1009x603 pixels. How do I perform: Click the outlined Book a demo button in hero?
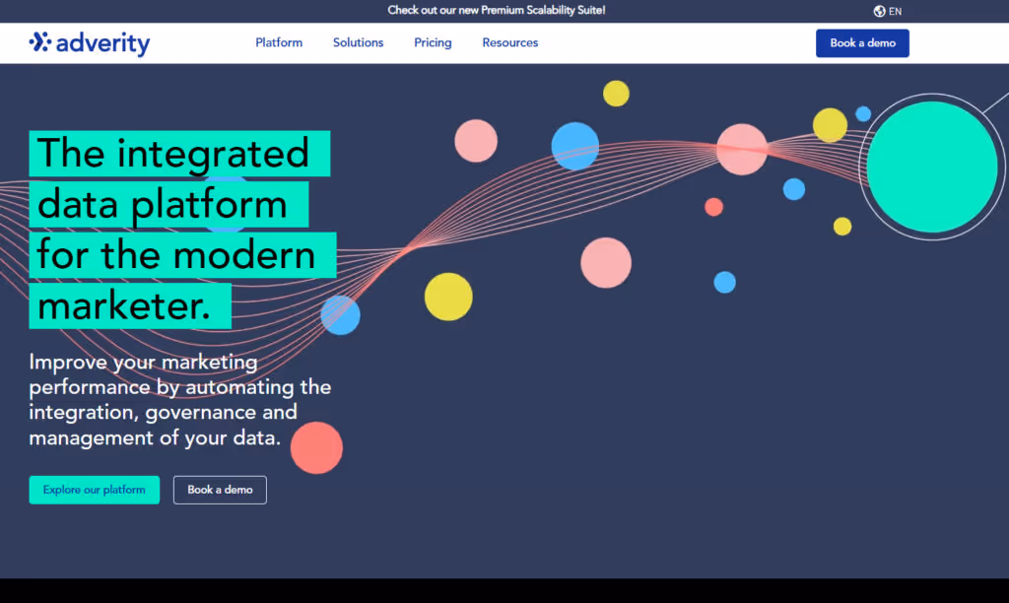[220, 490]
